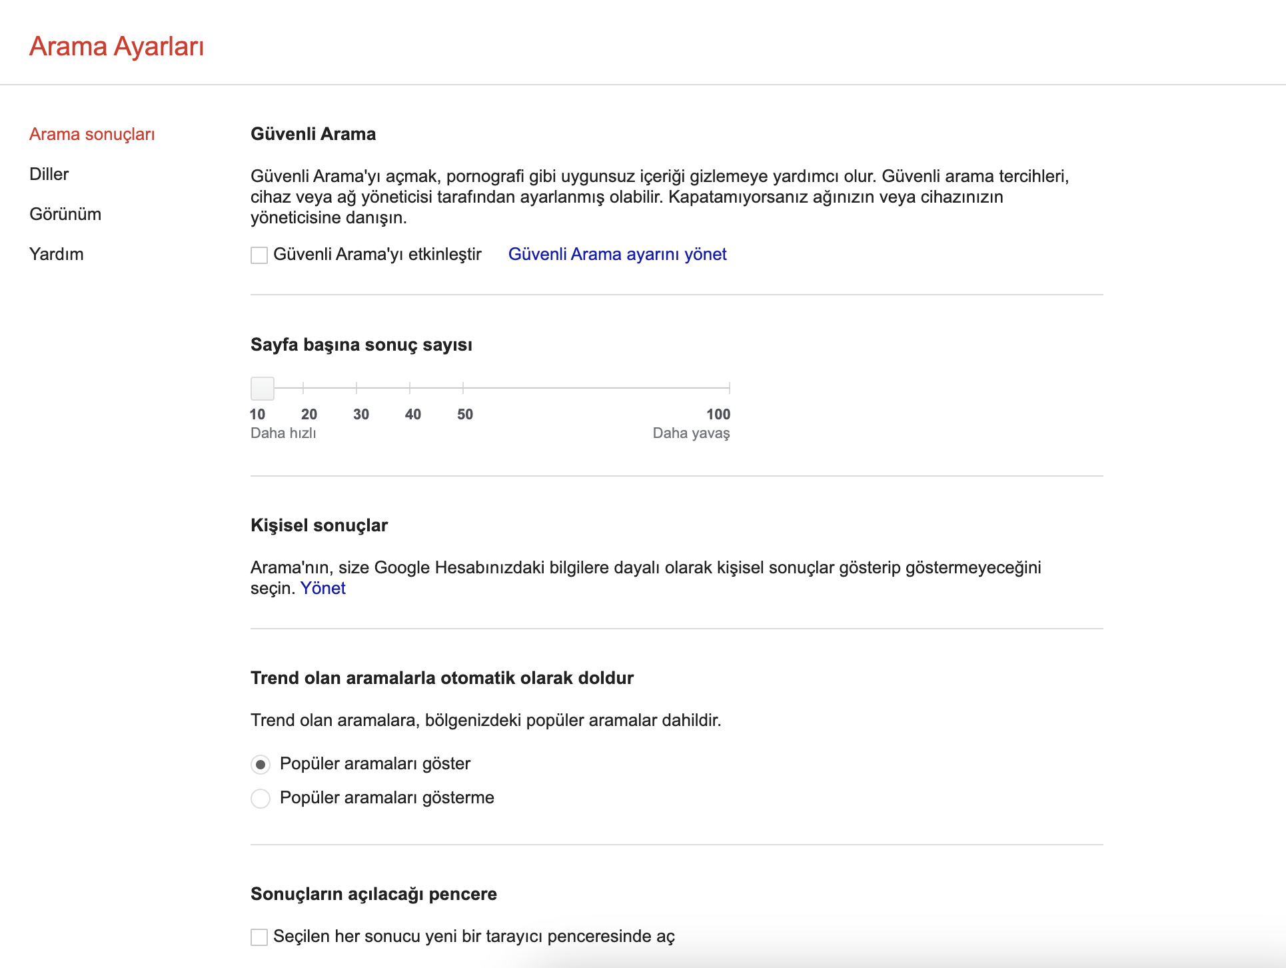This screenshot has width=1286, height=968.
Task: Click the Arama Ayarları page title
Action: click(117, 47)
